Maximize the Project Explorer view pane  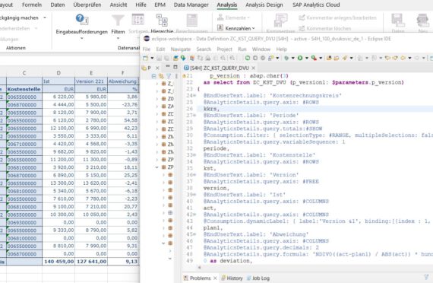click(175, 67)
